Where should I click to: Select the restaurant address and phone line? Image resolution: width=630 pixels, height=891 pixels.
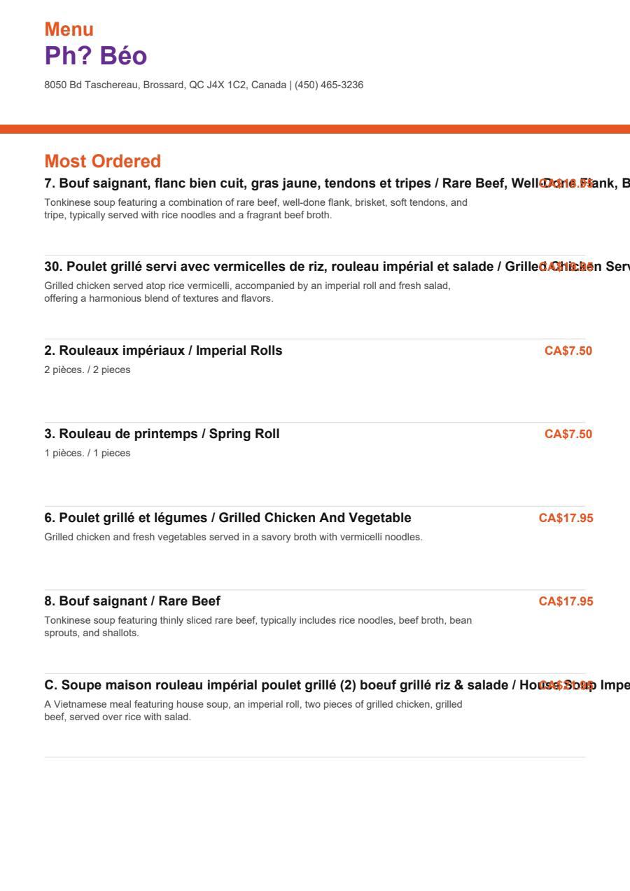coord(204,85)
